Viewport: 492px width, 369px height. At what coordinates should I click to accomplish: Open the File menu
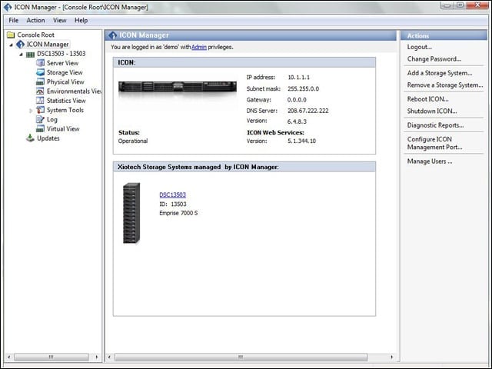click(x=13, y=21)
